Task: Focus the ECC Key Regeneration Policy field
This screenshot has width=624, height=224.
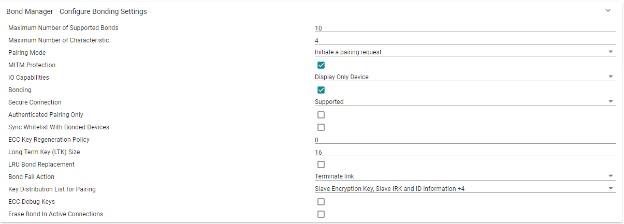Action: pos(465,140)
